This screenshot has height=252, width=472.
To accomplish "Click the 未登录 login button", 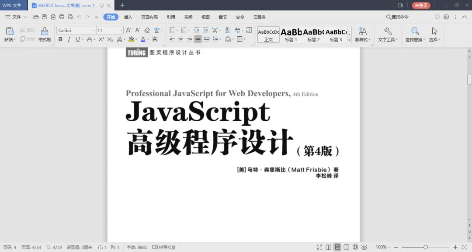I will (421, 5).
